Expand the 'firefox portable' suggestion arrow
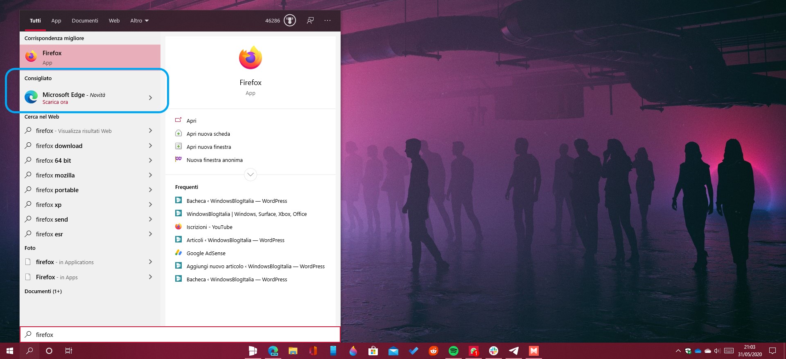This screenshot has height=359, width=786. tap(150, 190)
